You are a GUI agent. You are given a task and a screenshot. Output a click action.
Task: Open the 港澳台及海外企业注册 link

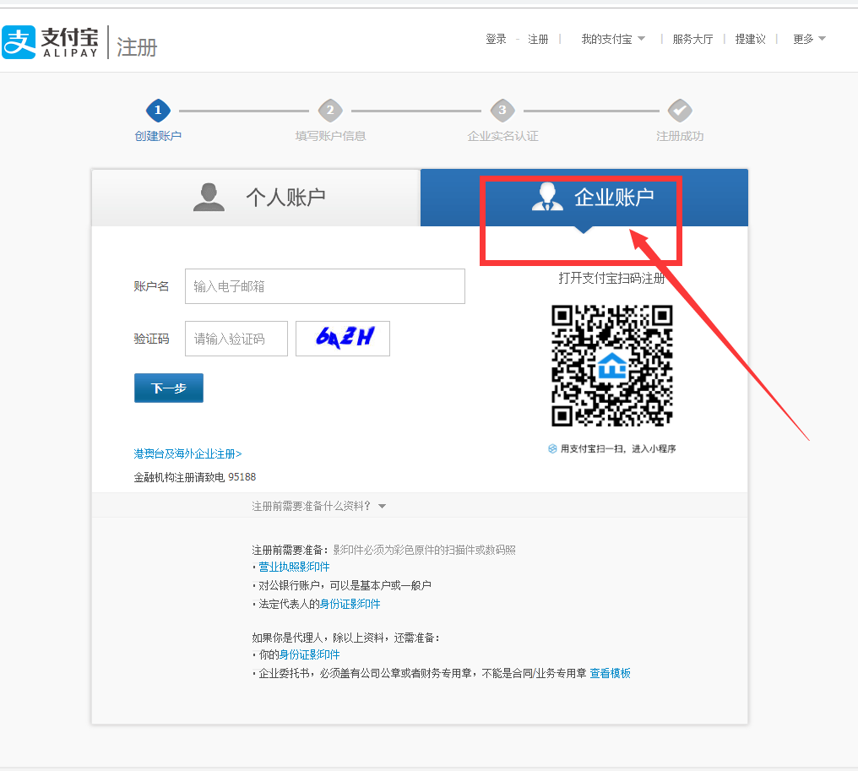coord(187,453)
